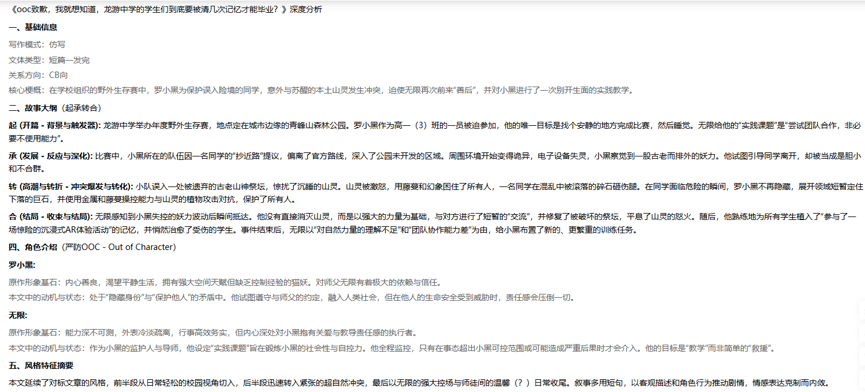Select the heading "五、风格特征摘要"
Viewport: 865px width, 392px height.
[x=41, y=366]
